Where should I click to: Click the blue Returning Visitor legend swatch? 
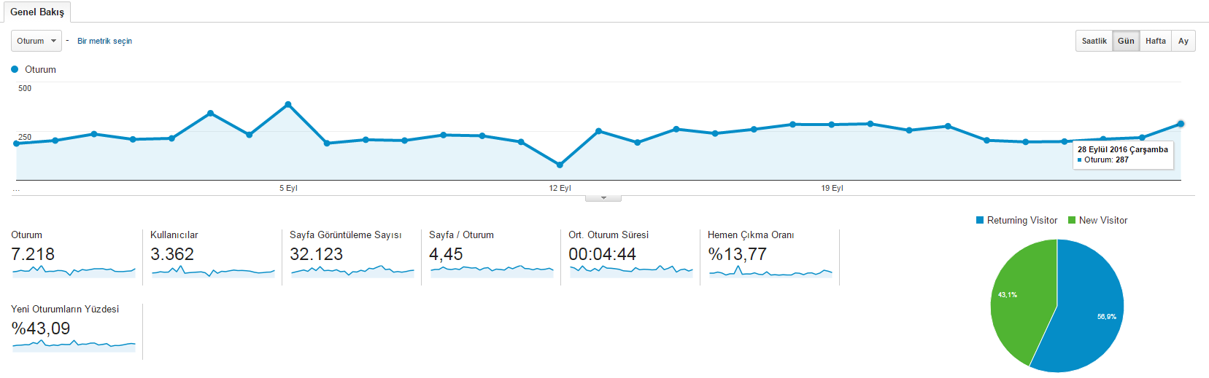(x=980, y=220)
